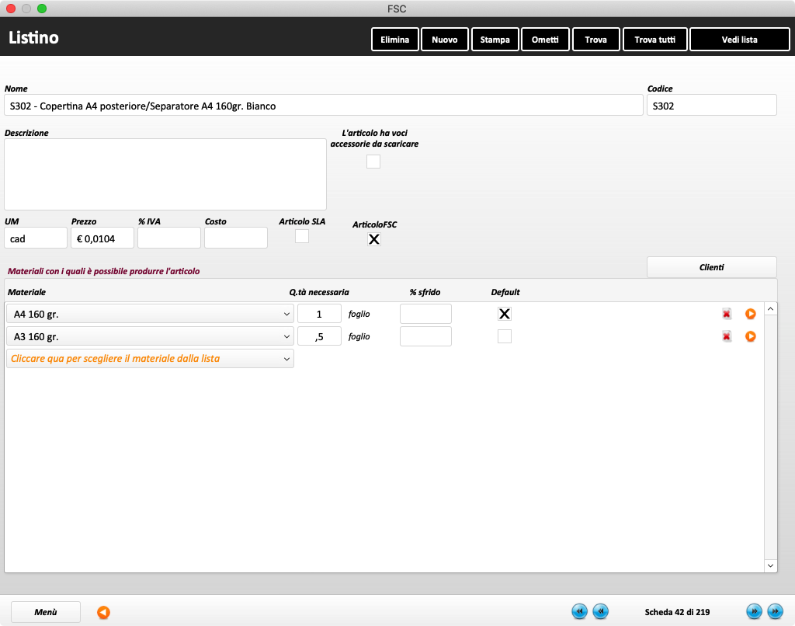The image size is (795, 626).
Task: Jump to the last record navigation icon
Action: tap(774, 612)
